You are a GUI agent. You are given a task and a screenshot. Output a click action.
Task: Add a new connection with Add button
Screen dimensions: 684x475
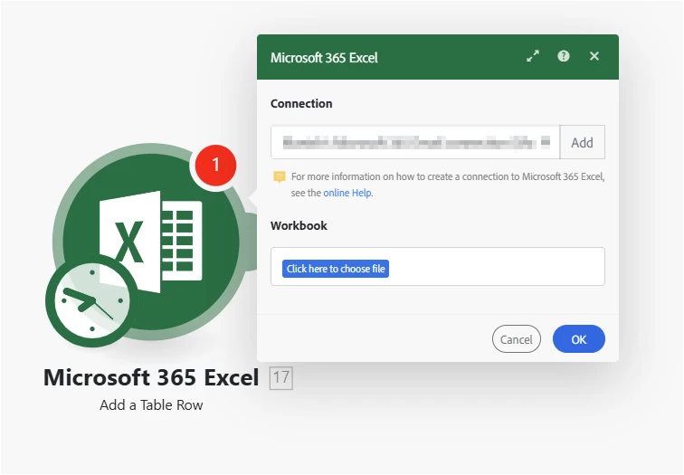583,142
